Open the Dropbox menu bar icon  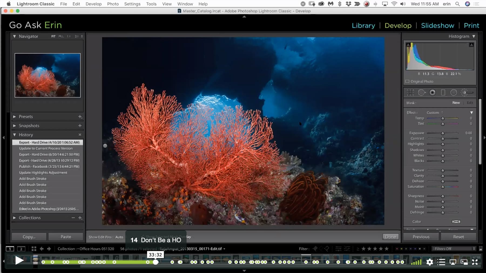348,4
